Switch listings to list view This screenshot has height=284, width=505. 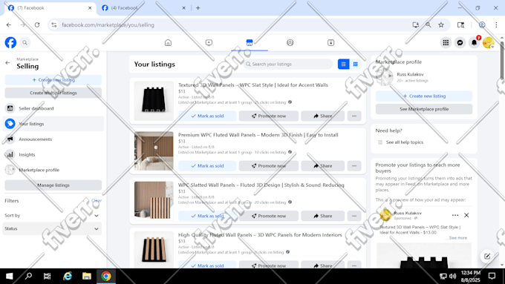coord(344,65)
